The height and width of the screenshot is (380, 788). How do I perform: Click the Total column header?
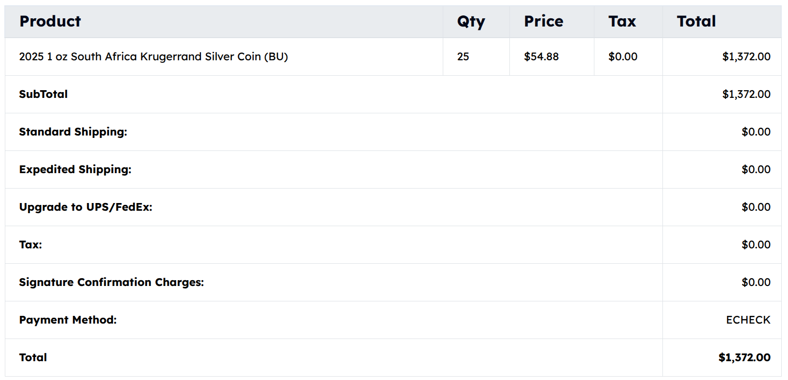coord(696,21)
